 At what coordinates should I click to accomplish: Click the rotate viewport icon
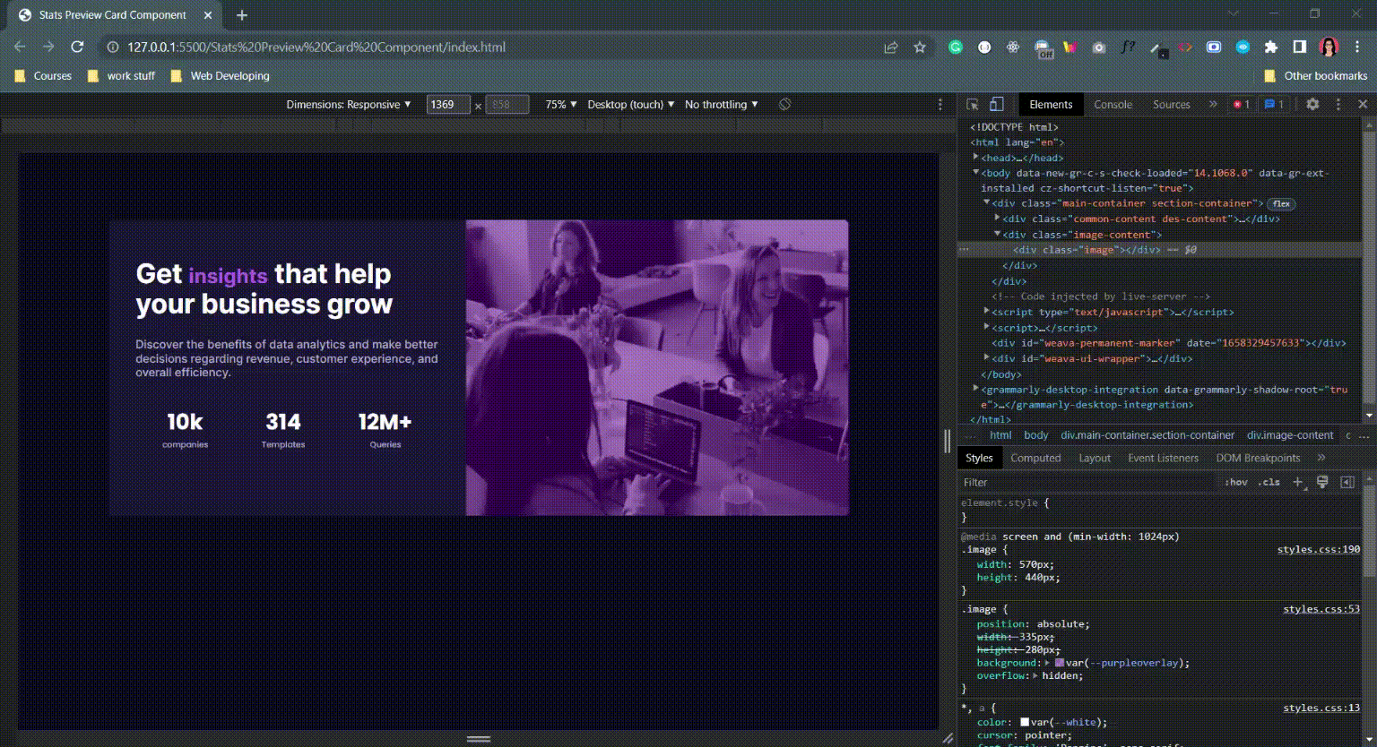click(784, 105)
